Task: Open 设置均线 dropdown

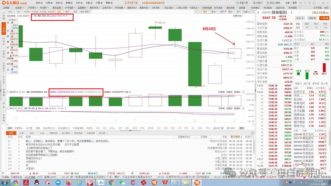Action: [238, 16]
